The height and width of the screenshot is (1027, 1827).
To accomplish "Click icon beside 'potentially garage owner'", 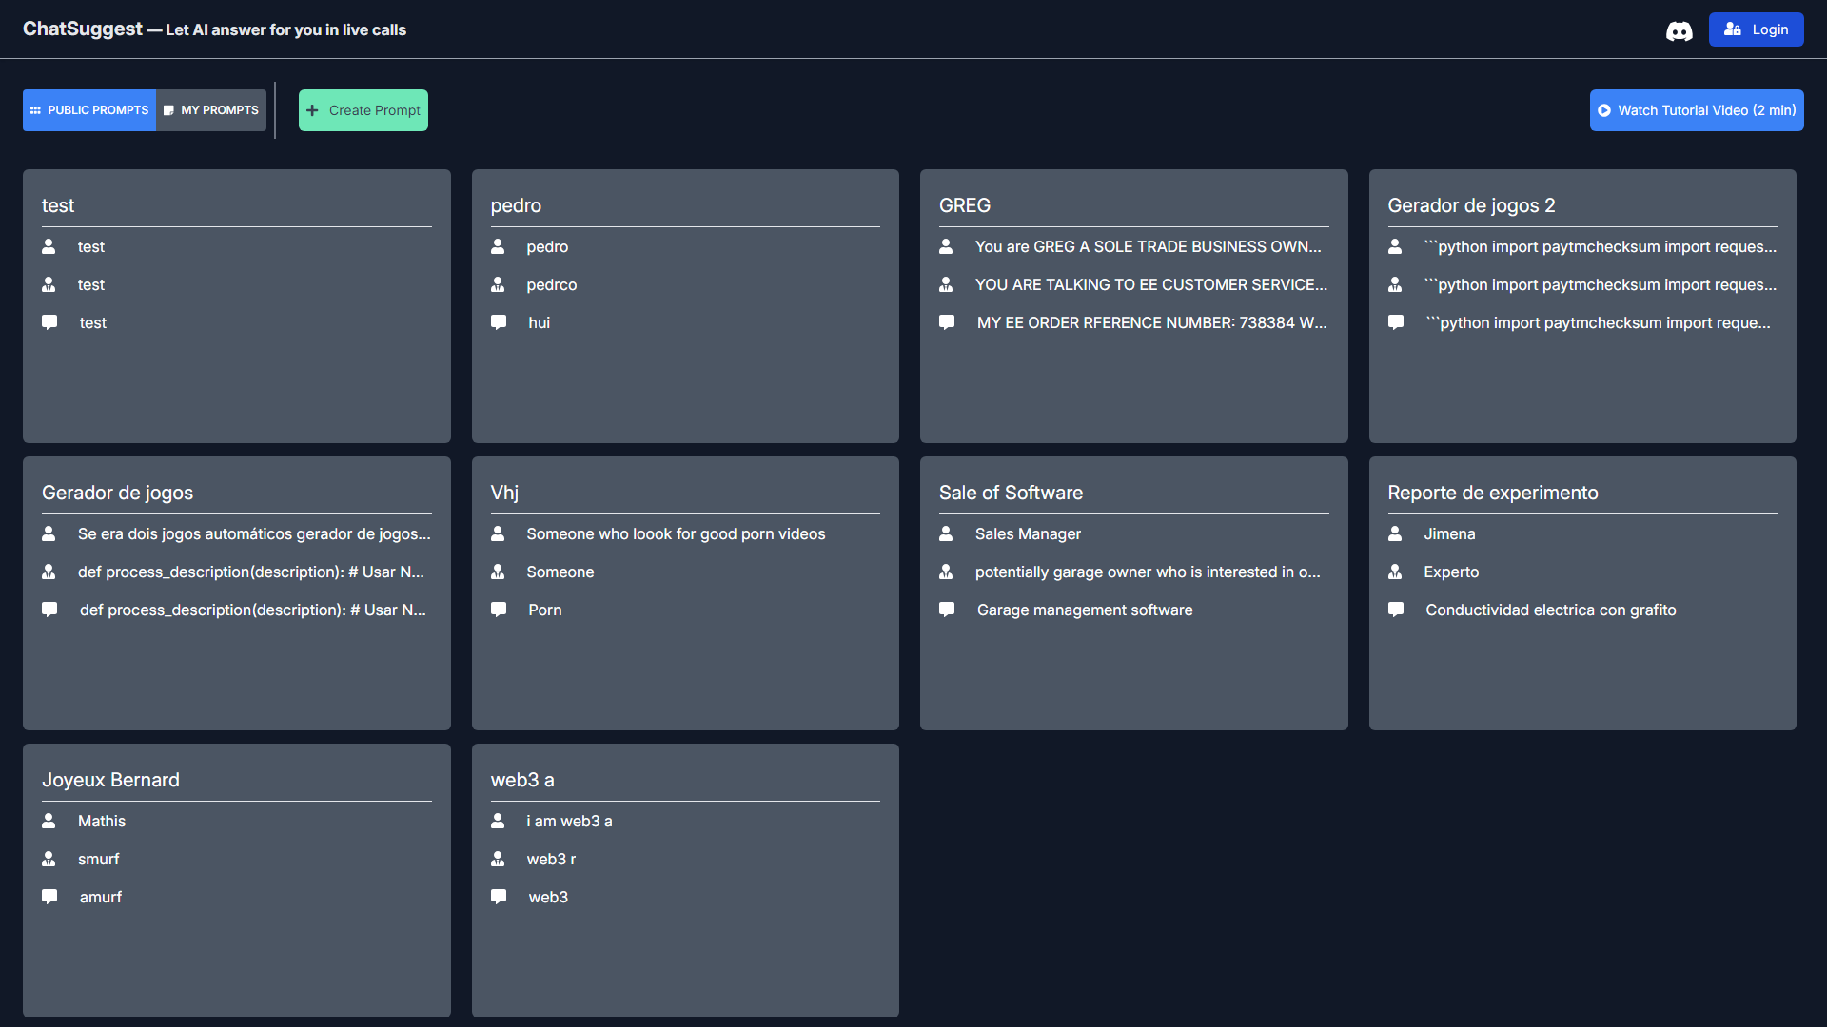I will [x=946, y=572].
